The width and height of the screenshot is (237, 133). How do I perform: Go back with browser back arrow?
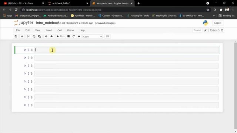coord(4,10)
